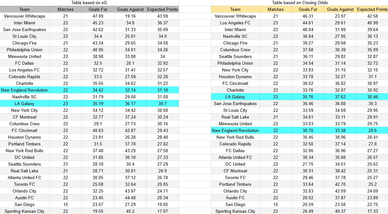The height and width of the screenshot is (214, 388).
Task: Click Sporting Kansas City's 17.07 cell
Action: 163,211
